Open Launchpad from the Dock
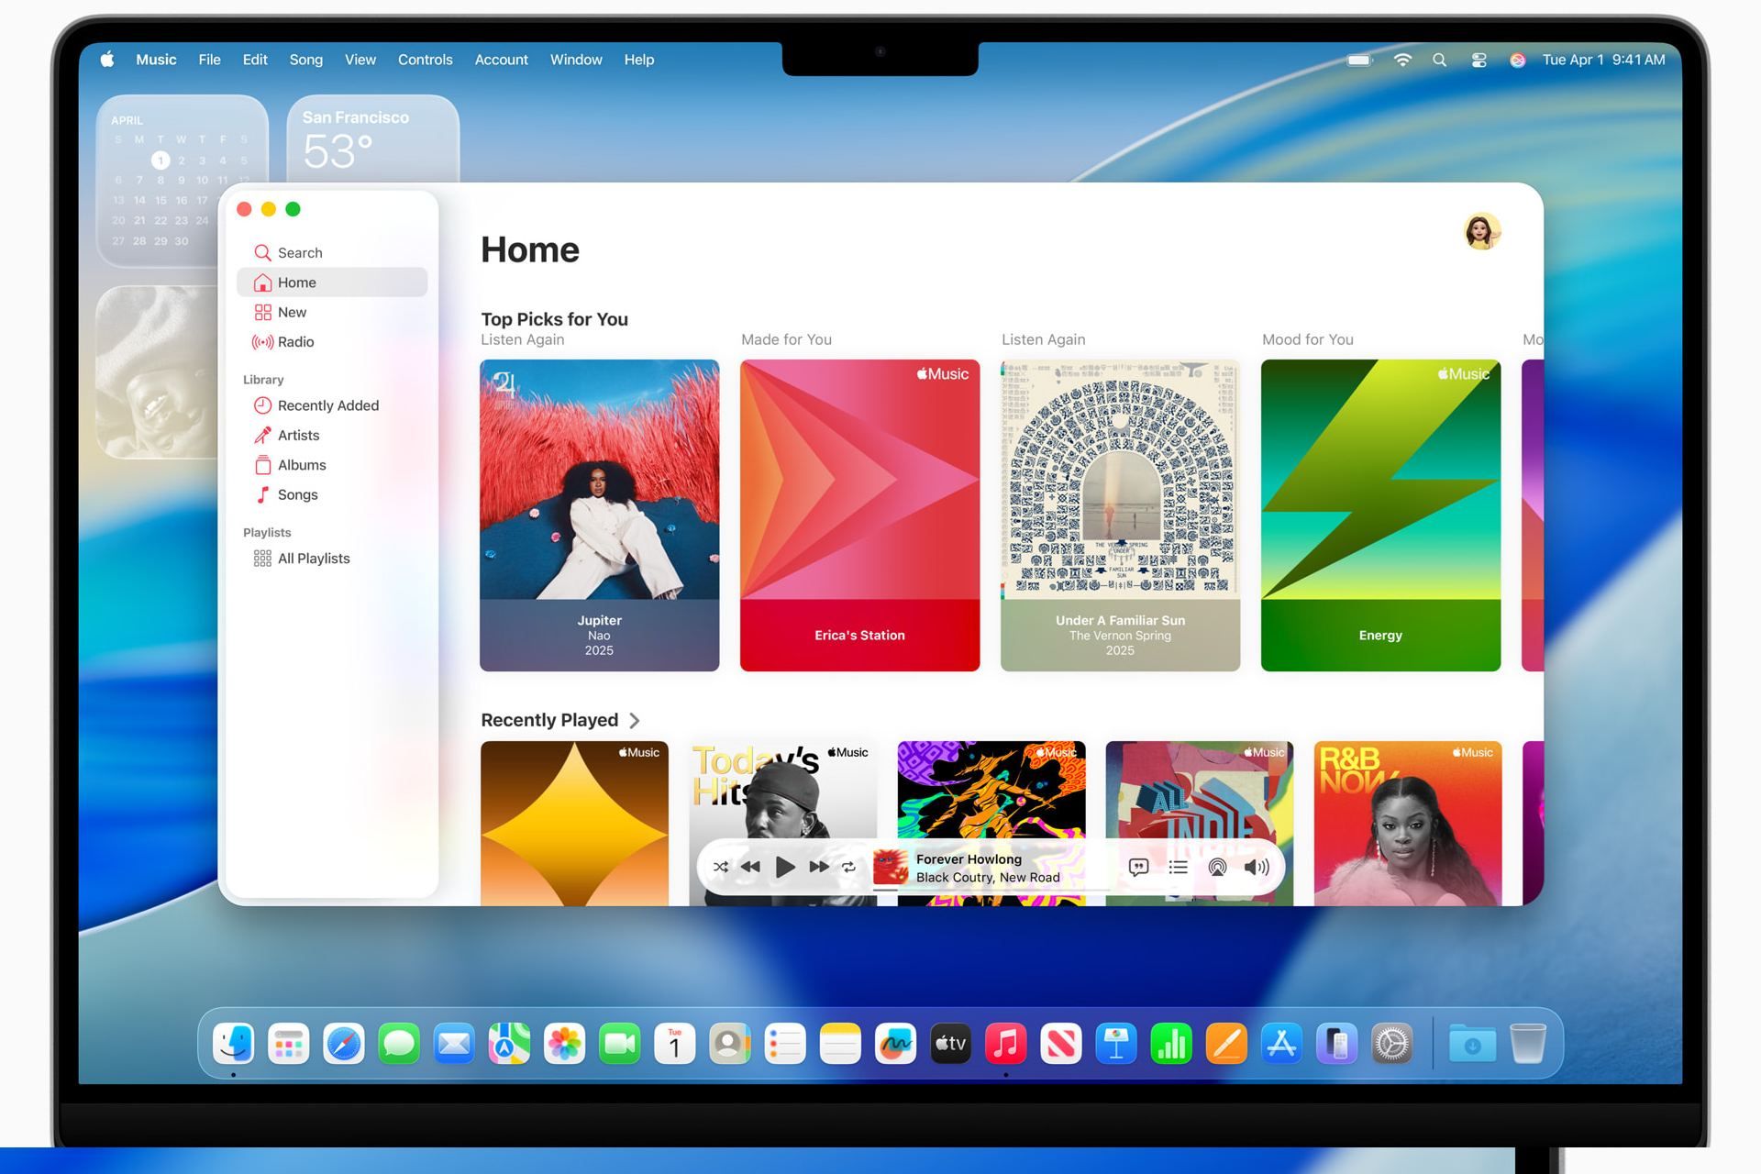The width and height of the screenshot is (1761, 1174). click(288, 1044)
